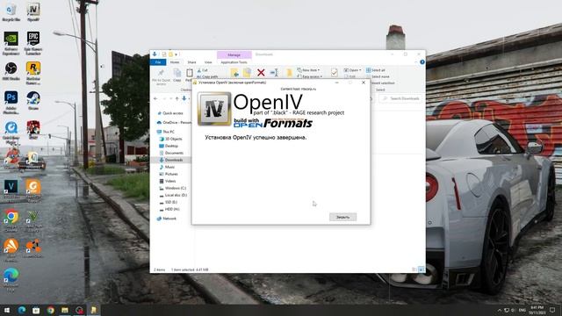Select the dark blue V application desktop icon
Screen dimensions: 562x316
click(x=11, y=190)
